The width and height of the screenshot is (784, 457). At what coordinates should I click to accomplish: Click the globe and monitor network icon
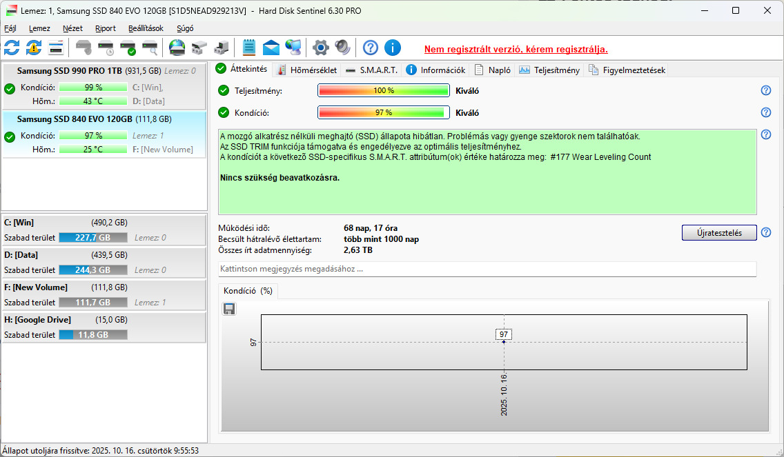tap(293, 48)
